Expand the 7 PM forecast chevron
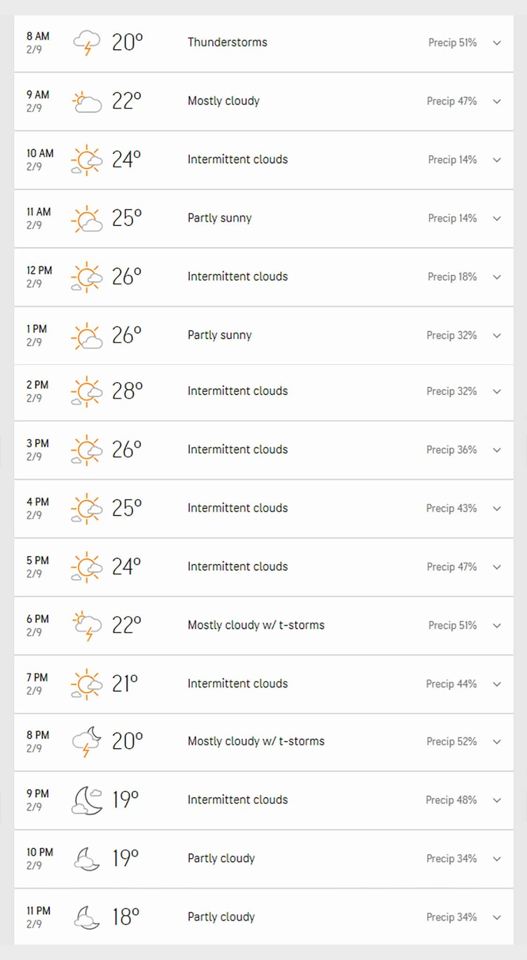The image size is (527, 960). click(x=497, y=684)
